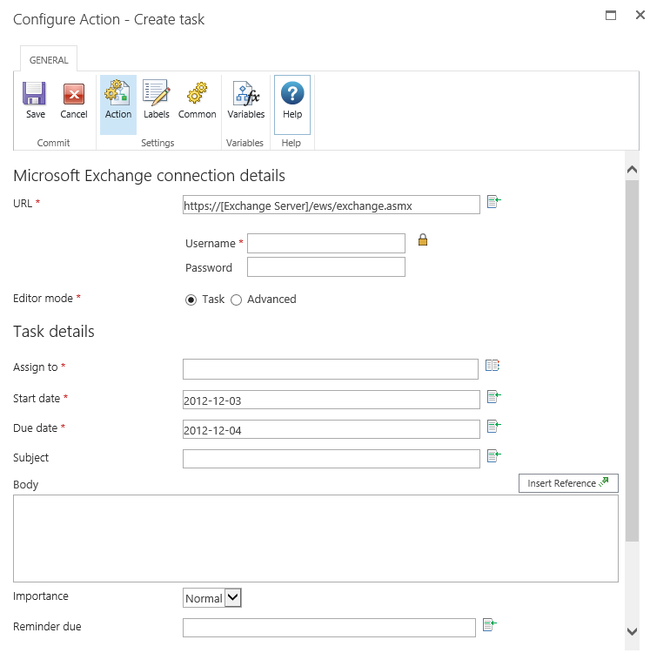Click insert reference icon next to URL
Viewport: 650px width, 653px height.
(493, 202)
